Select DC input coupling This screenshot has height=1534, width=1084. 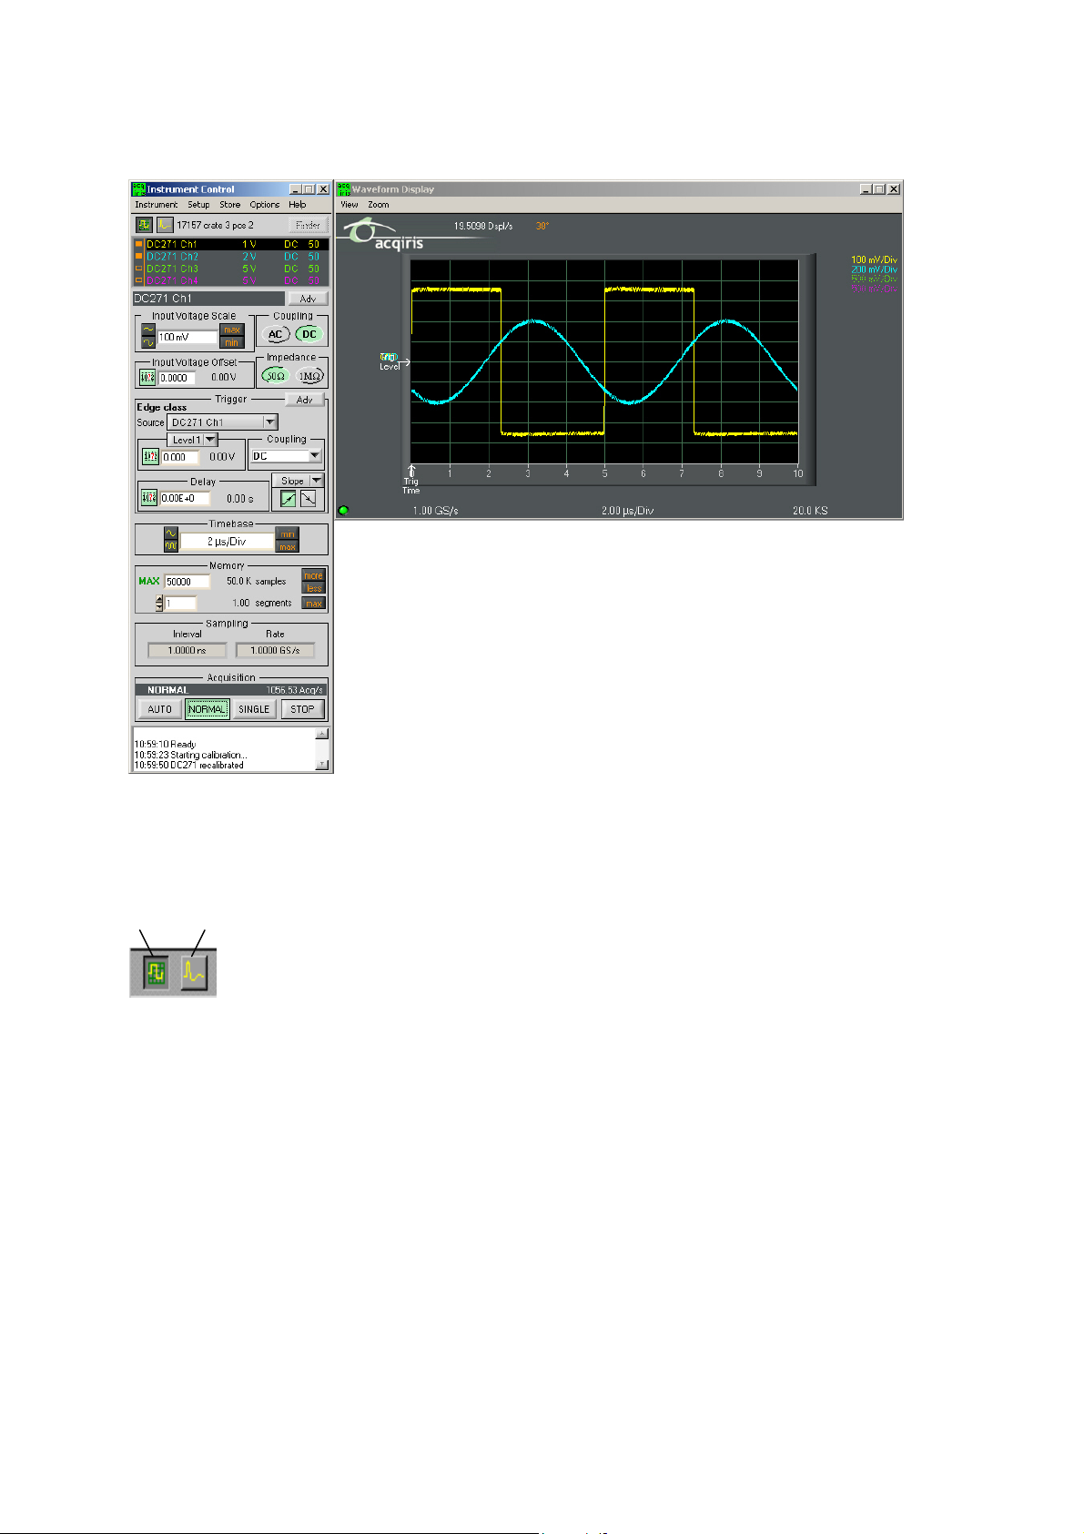coord(309,334)
